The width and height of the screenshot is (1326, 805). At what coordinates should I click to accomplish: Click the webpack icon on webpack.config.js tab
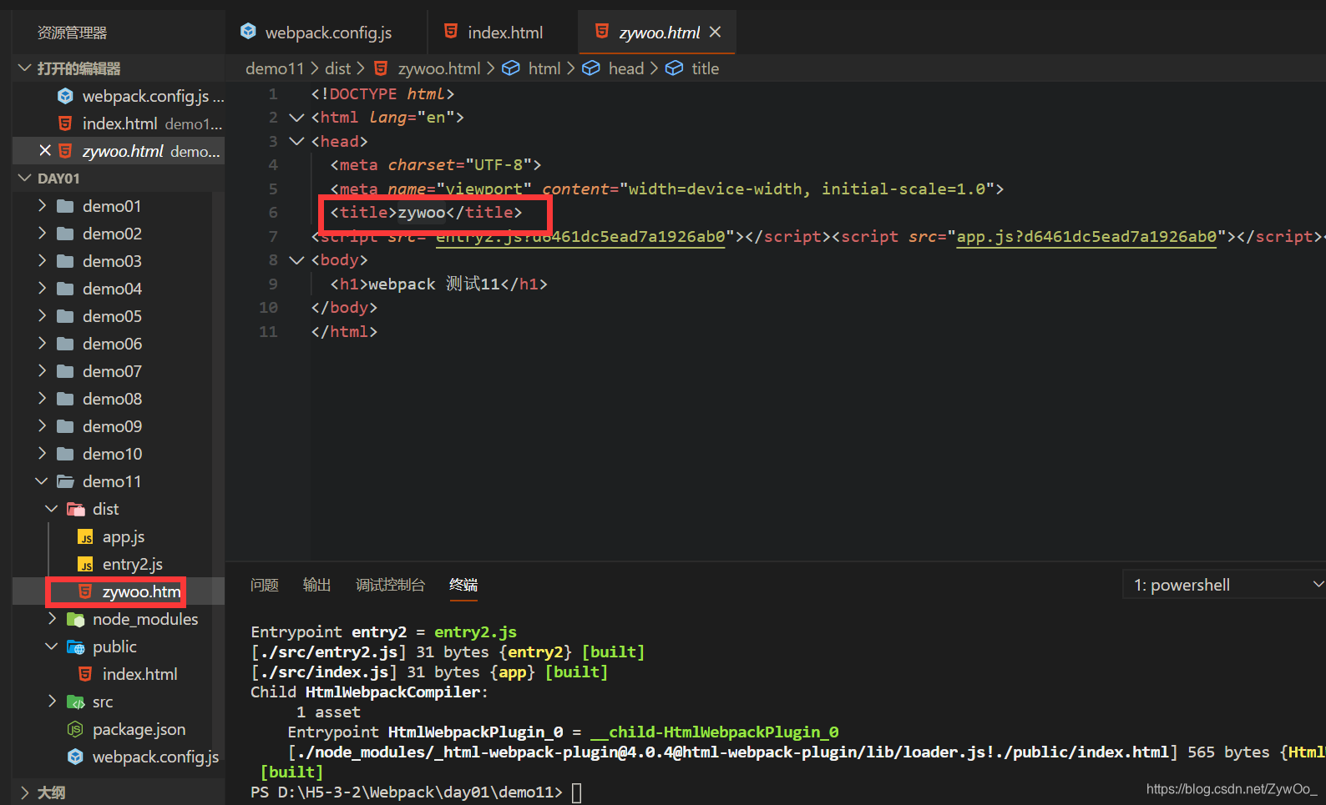point(248,32)
